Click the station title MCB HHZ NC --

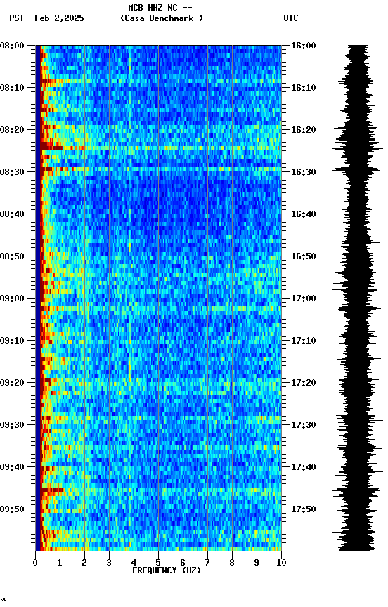click(x=160, y=8)
